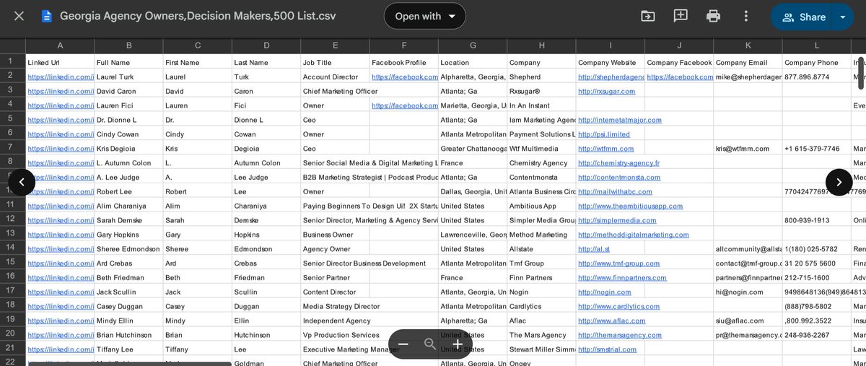Click the 'Company Website' header cell

pyautogui.click(x=611, y=63)
